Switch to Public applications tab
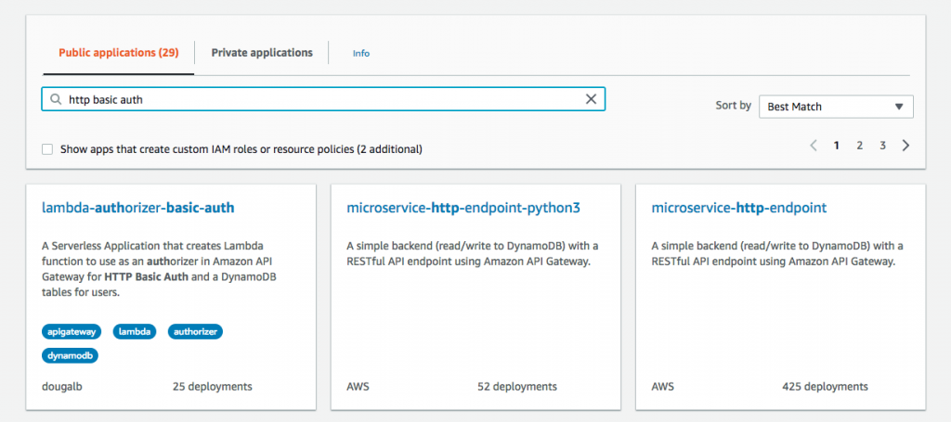Viewport: 951px width, 422px height. tap(118, 53)
